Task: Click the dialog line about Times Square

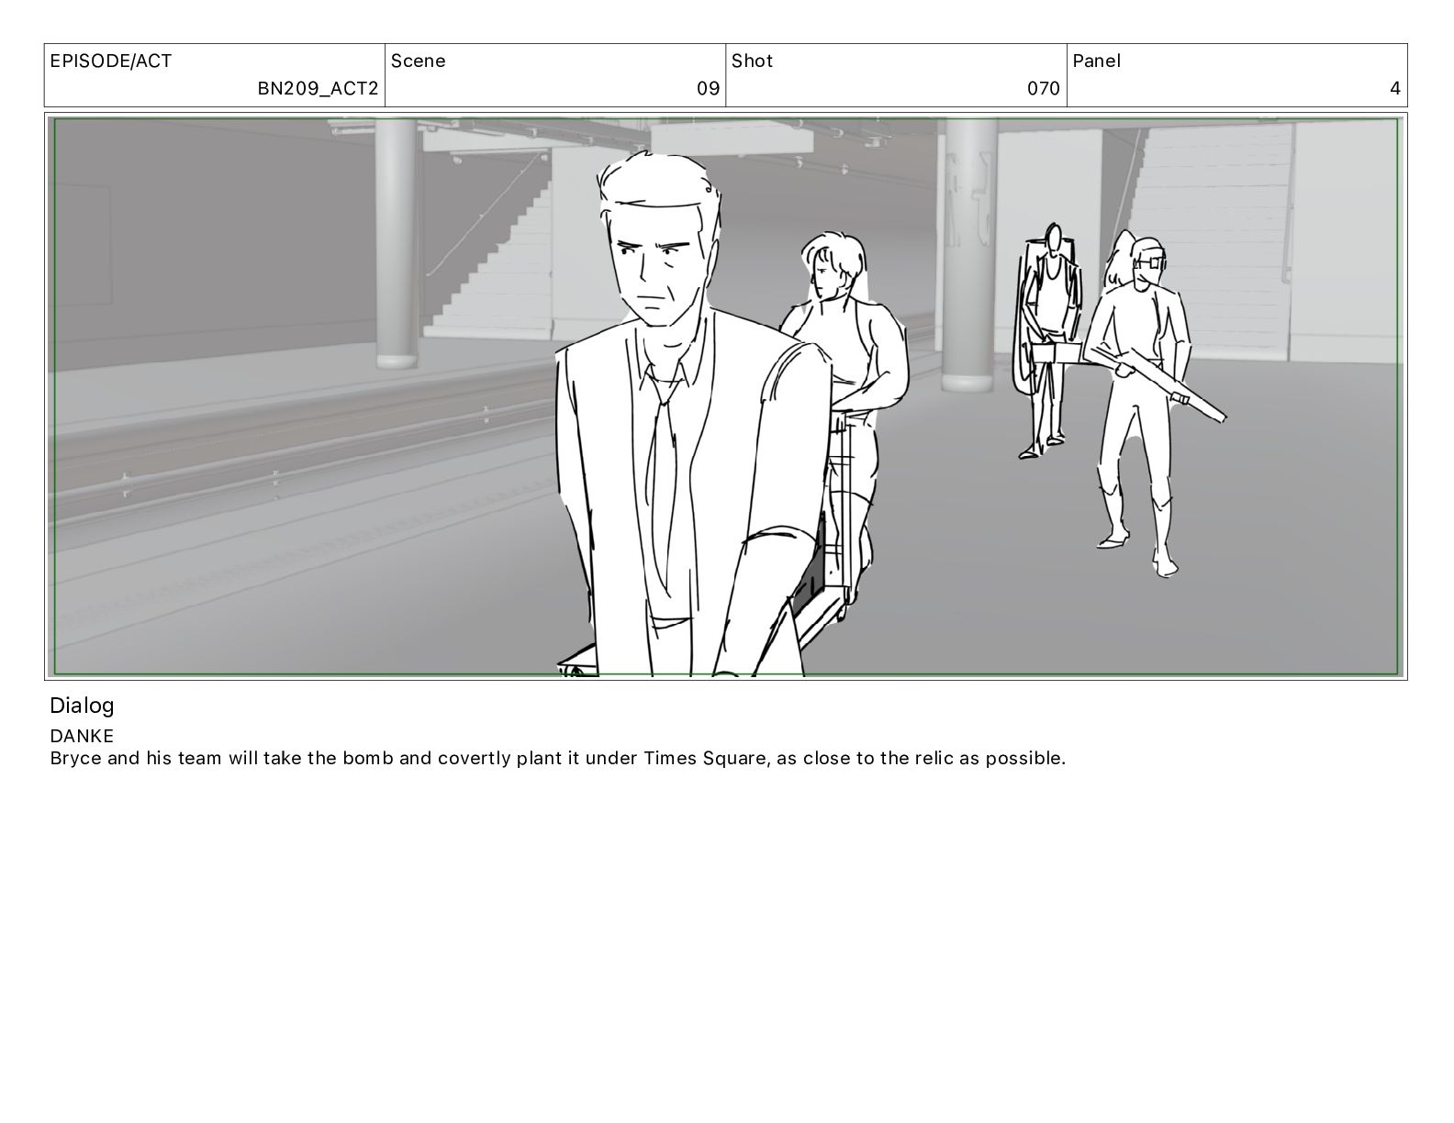Action: (x=557, y=759)
